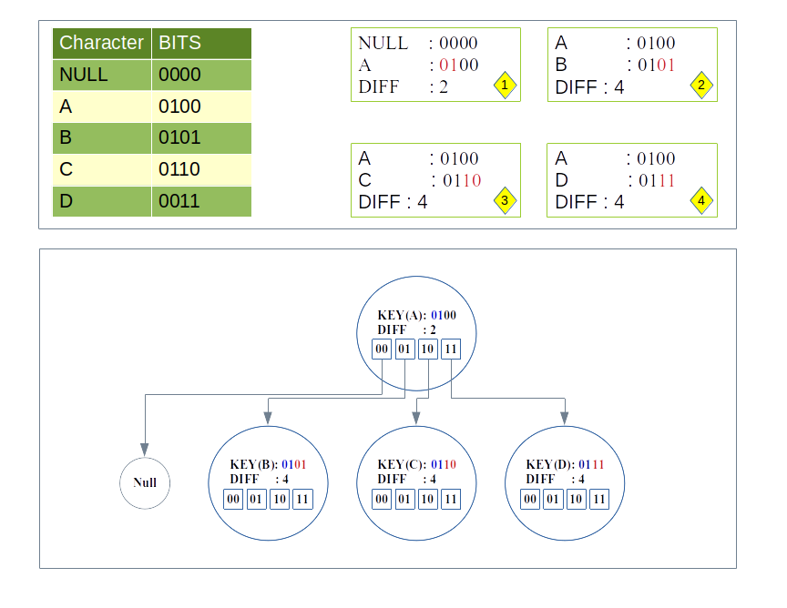Click the '01' slot in KEY(A) node

click(404, 350)
